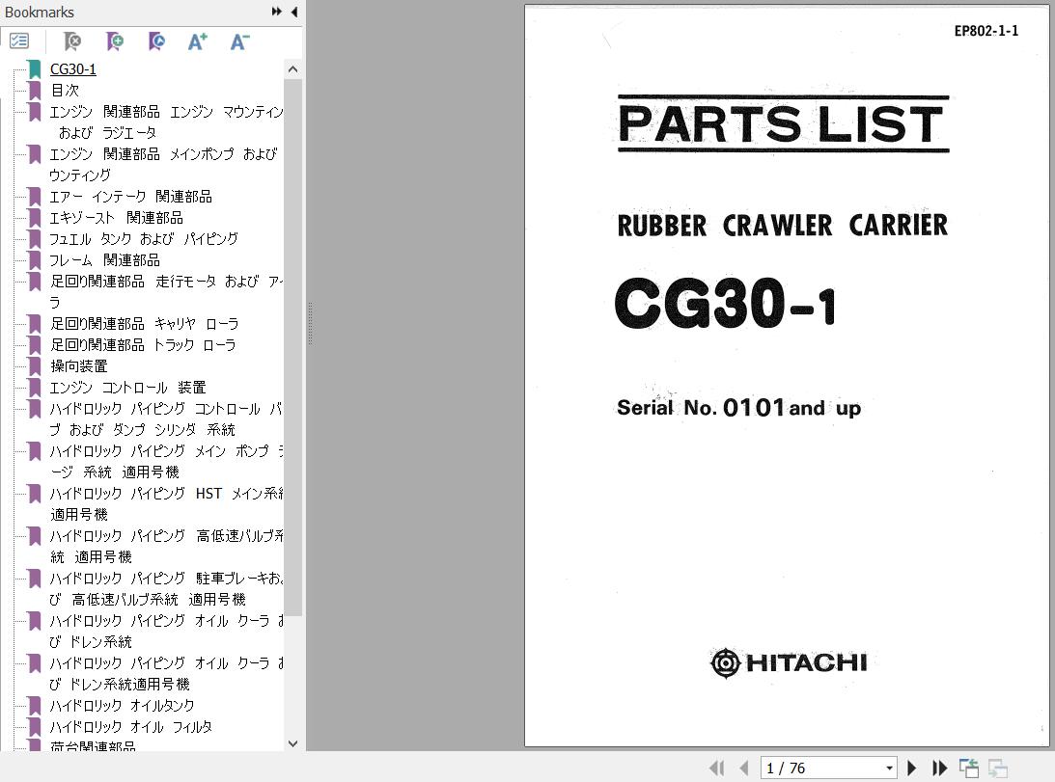Click the previous view navigation icon
Viewport: 1055px width, 782px height.
tap(969, 768)
